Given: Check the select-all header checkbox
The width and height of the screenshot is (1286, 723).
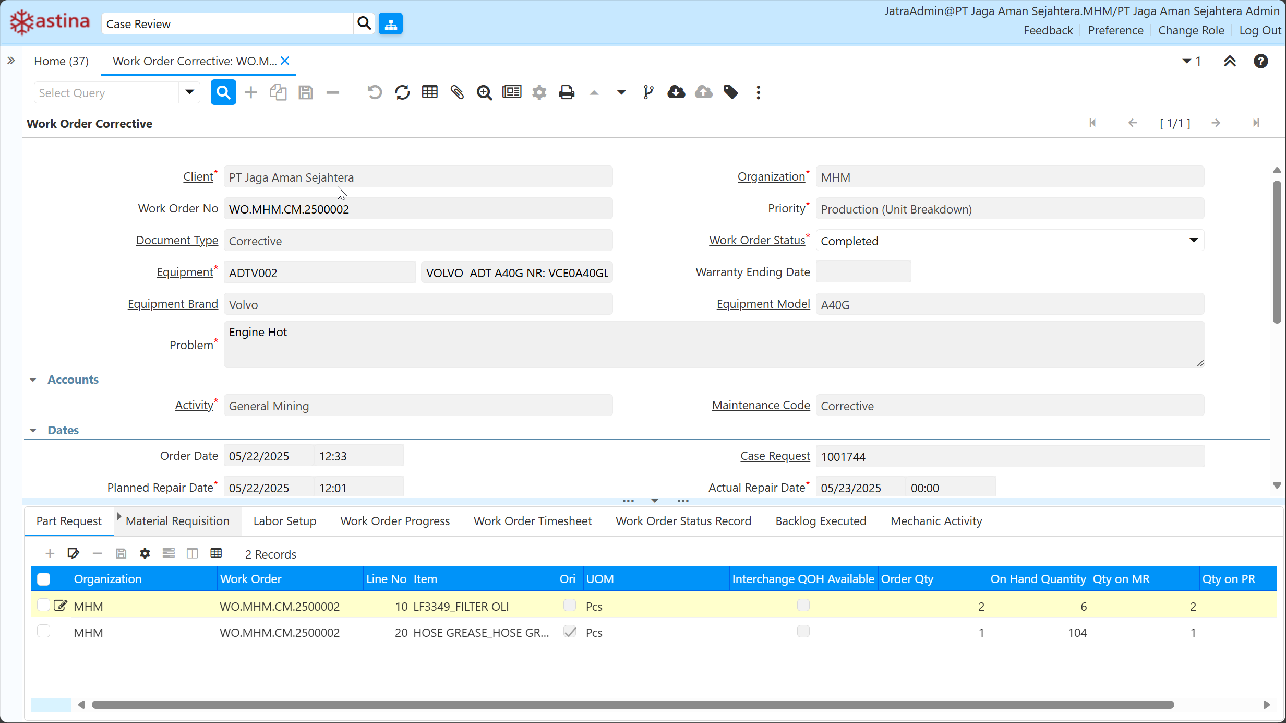Looking at the screenshot, I should [44, 579].
